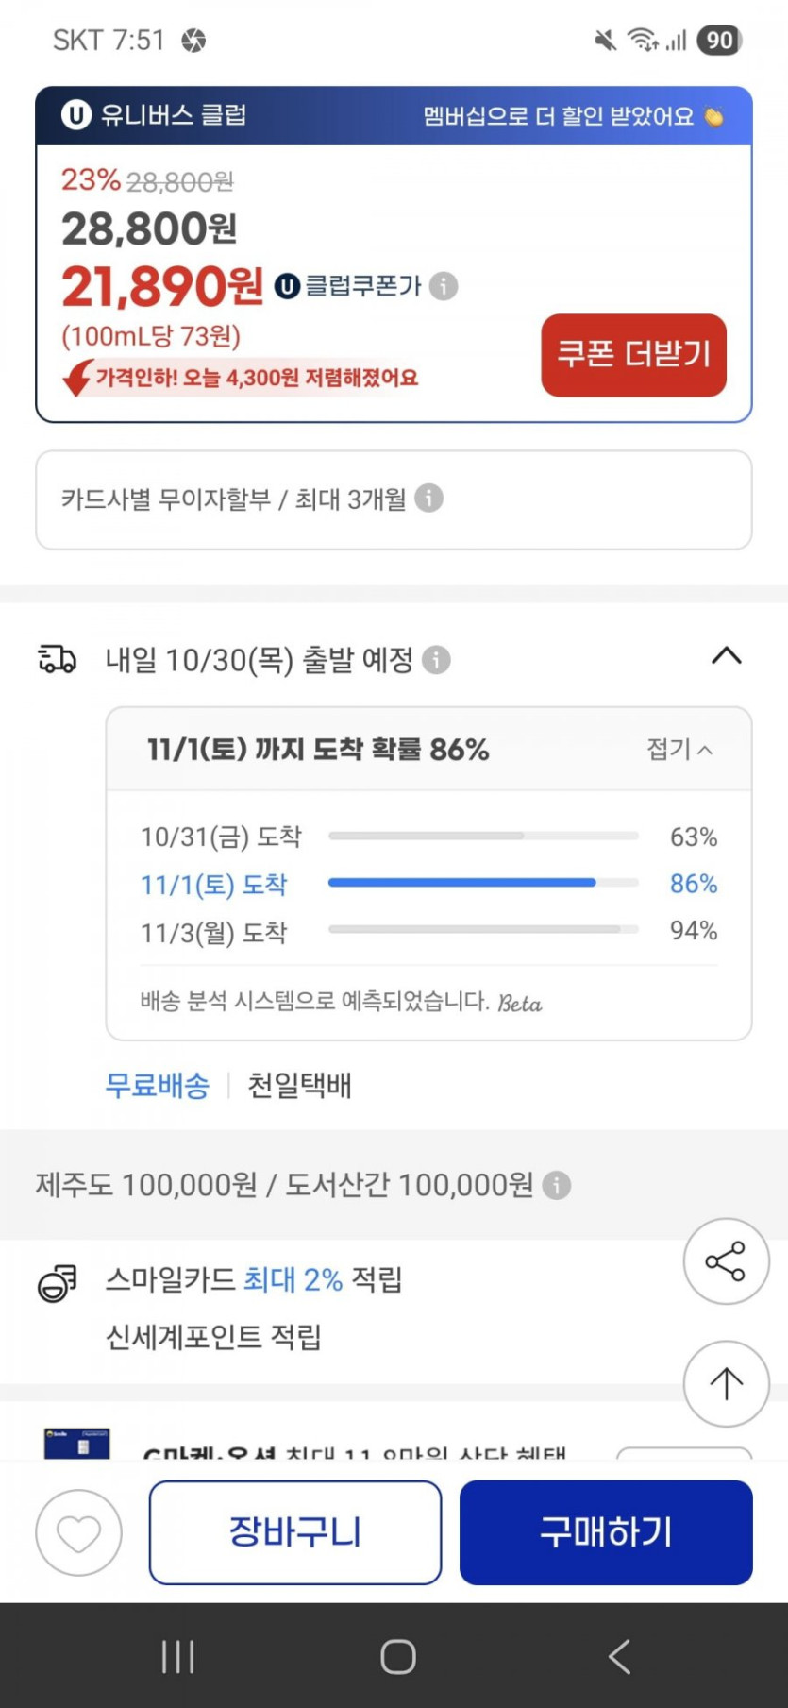Tap info icon next to 도서산간 shipping fee
This screenshot has height=1708, width=788.
point(557,1185)
